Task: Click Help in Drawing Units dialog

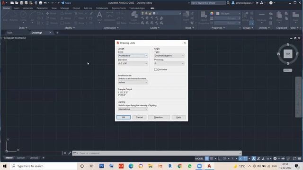Action: 178,117
